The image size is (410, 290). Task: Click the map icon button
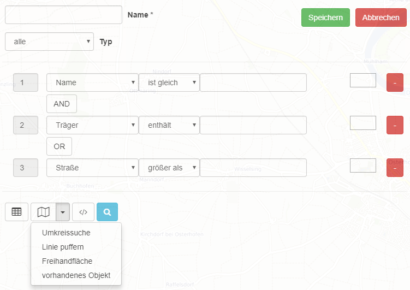pos(44,212)
